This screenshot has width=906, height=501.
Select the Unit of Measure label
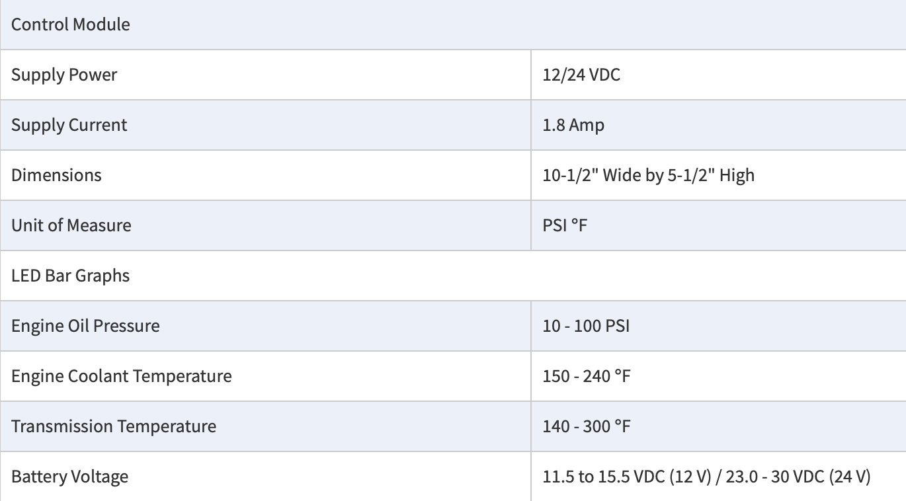[71, 225]
